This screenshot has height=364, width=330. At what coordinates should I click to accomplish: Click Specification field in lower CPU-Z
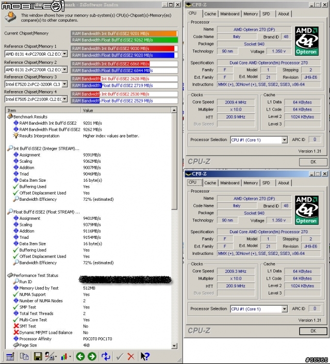click(269, 232)
